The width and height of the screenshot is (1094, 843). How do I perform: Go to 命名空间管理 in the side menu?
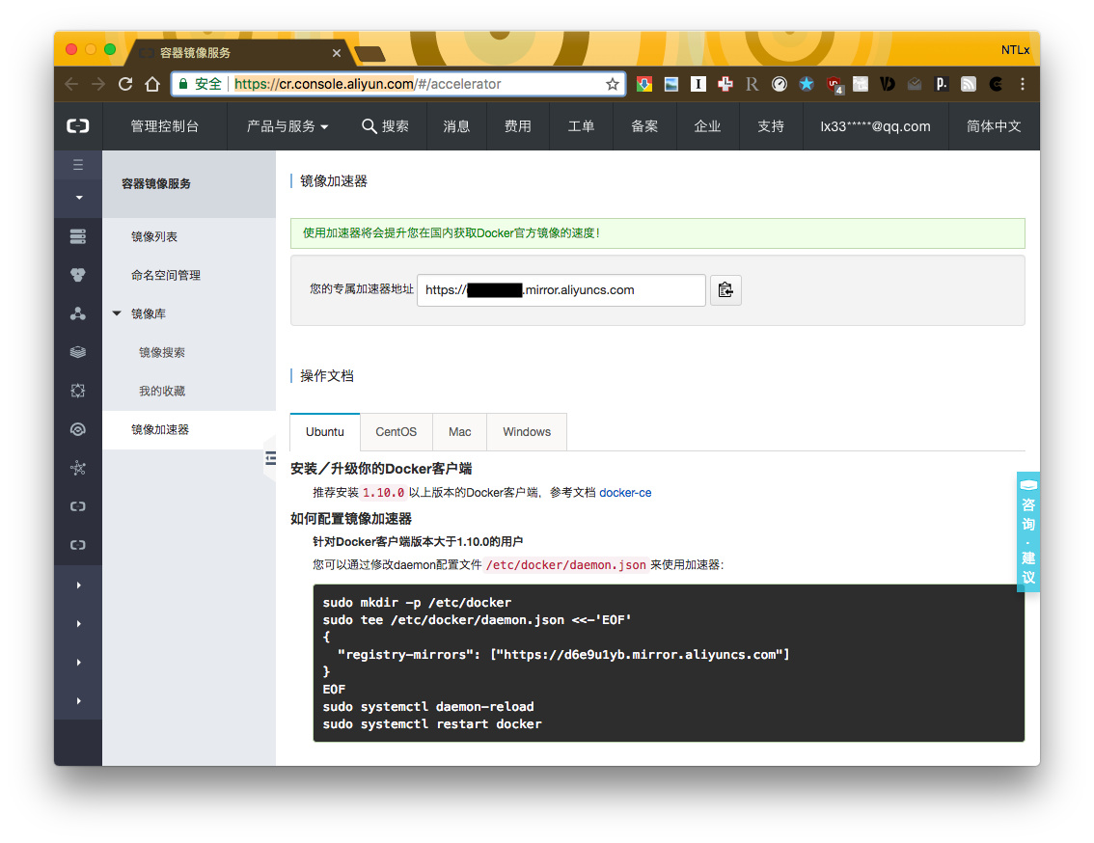click(x=189, y=275)
